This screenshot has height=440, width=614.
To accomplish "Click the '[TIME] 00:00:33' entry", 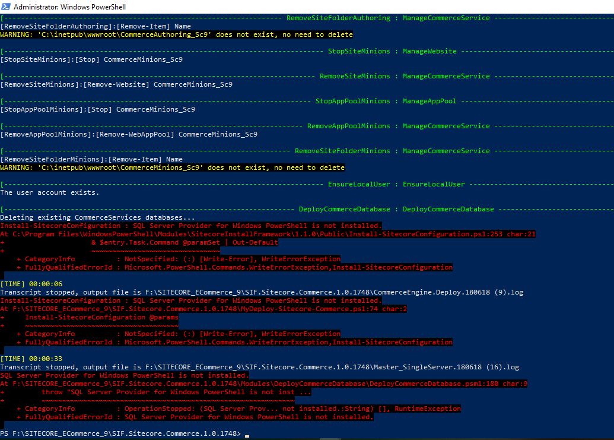I will (x=31, y=359).
